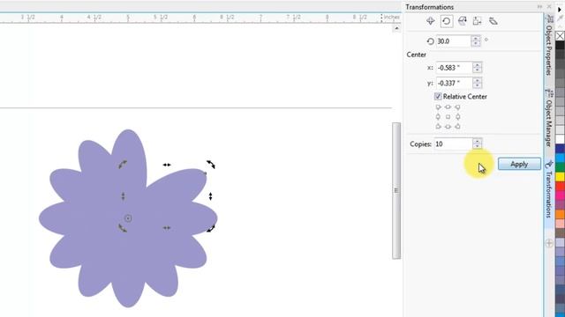
Task: Click the rotation angle field showing 30.0
Action: [453, 41]
